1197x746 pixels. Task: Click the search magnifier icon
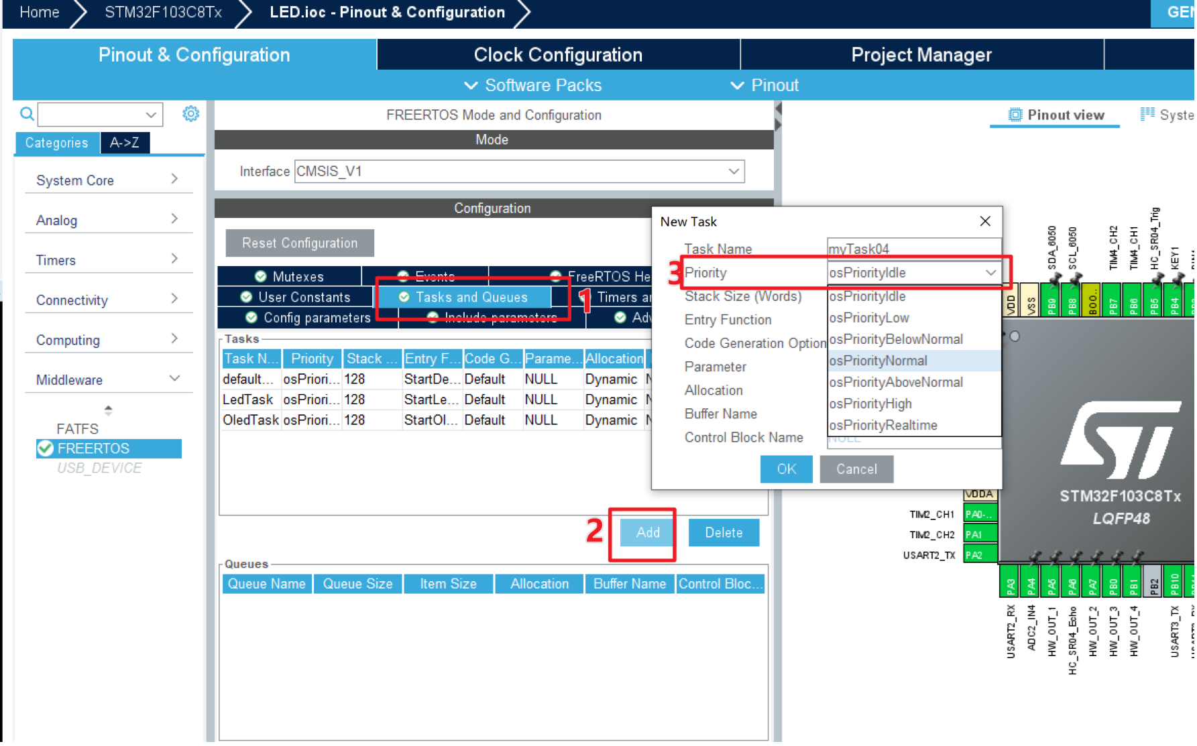pos(27,114)
